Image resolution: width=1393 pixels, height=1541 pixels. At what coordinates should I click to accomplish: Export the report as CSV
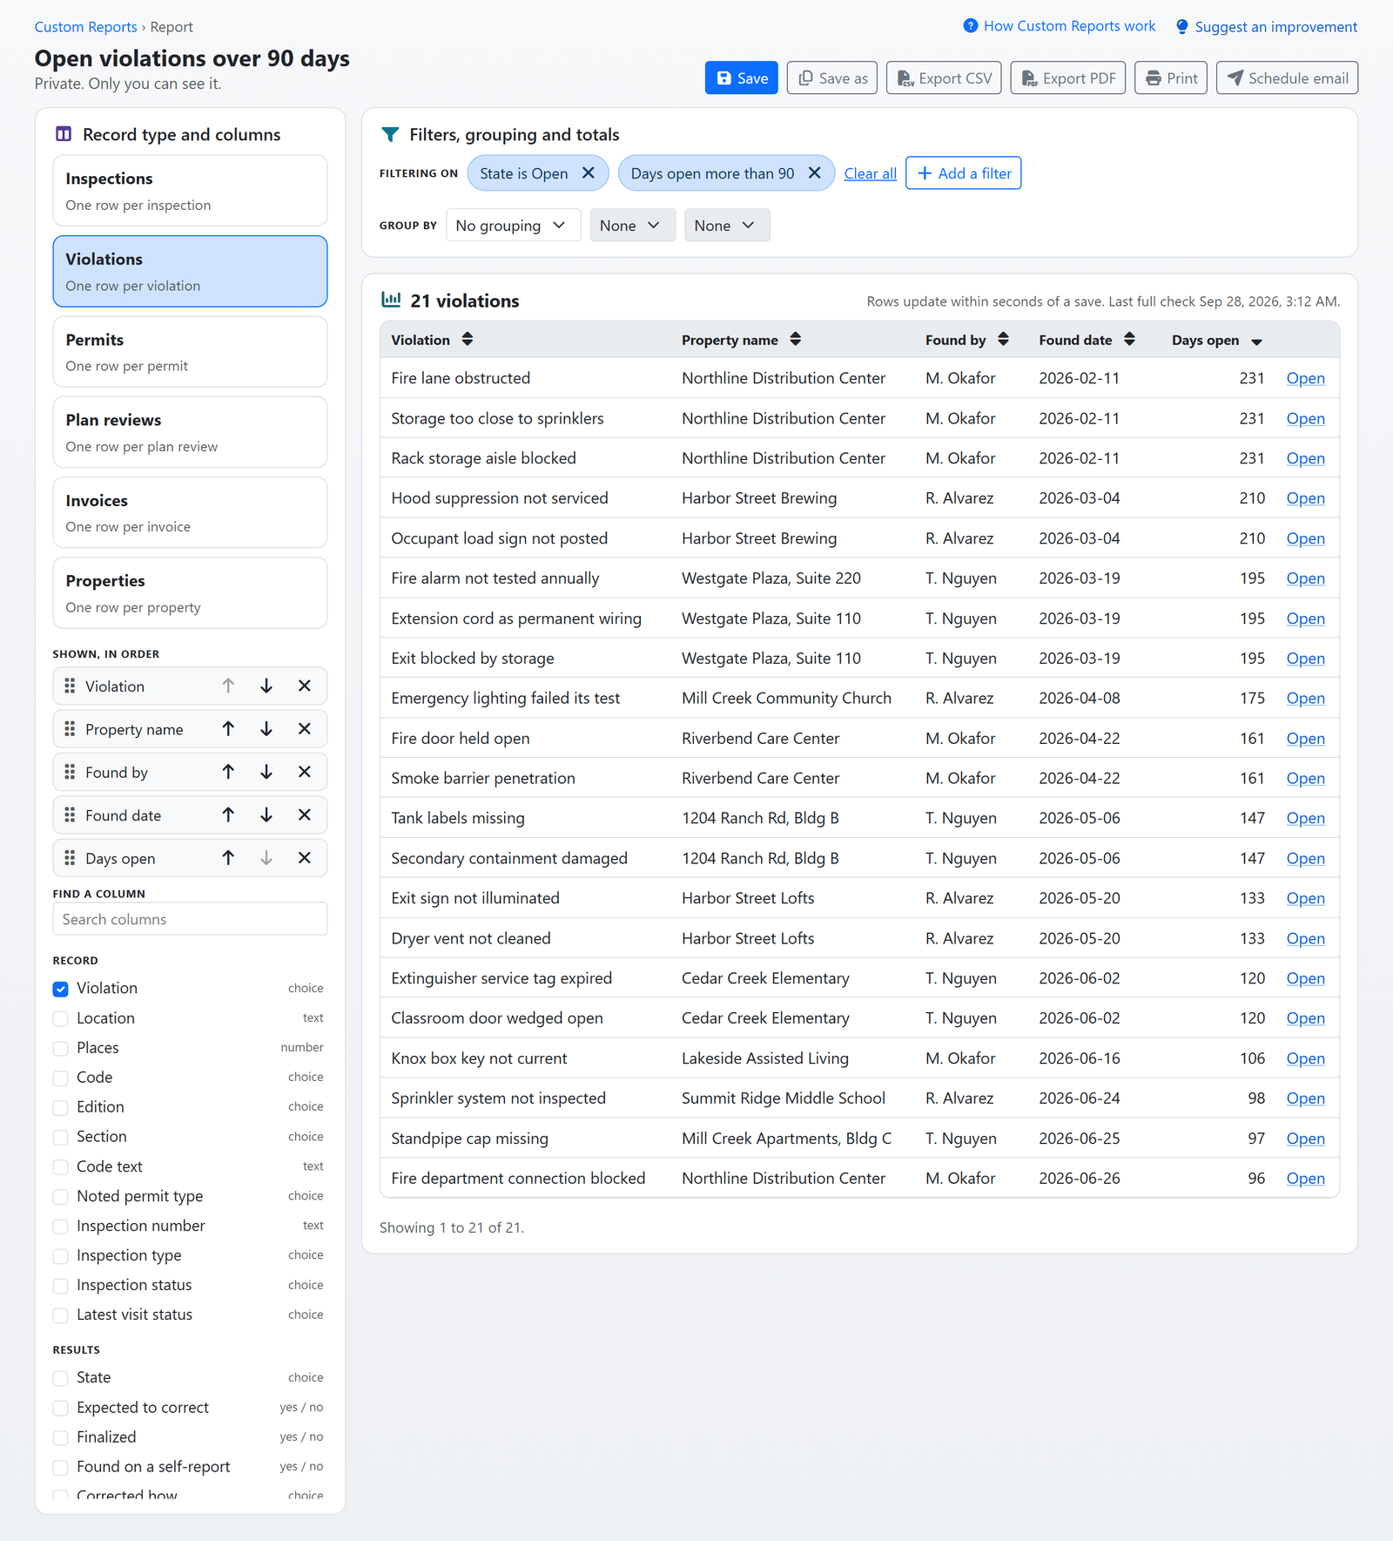(x=944, y=78)
